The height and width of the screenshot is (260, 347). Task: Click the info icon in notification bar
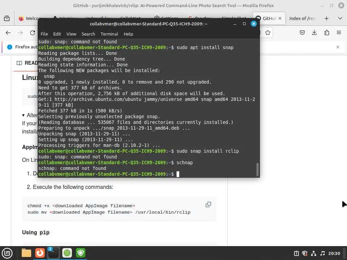coord(9,47)
